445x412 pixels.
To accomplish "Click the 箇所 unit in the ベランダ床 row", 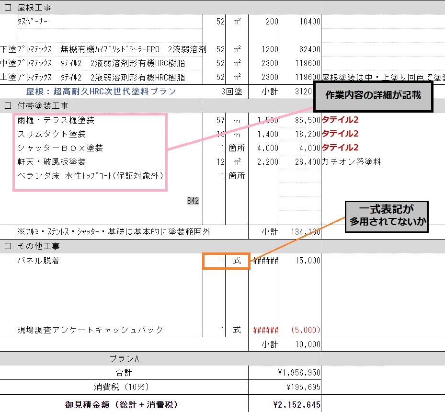I will coord(237,176).
